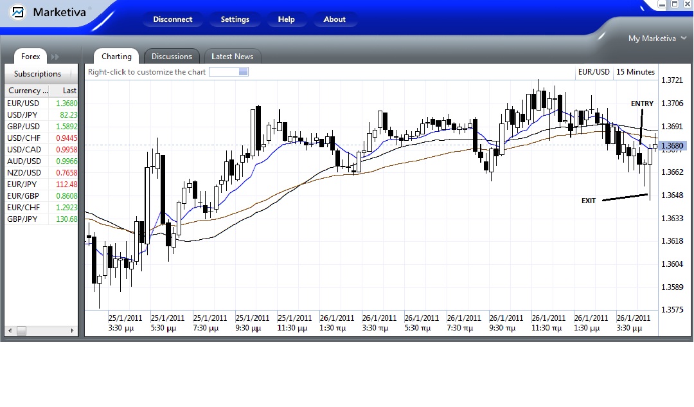
Task: Click the scrollbar left arrow in currency list
Action: (10, 330)
